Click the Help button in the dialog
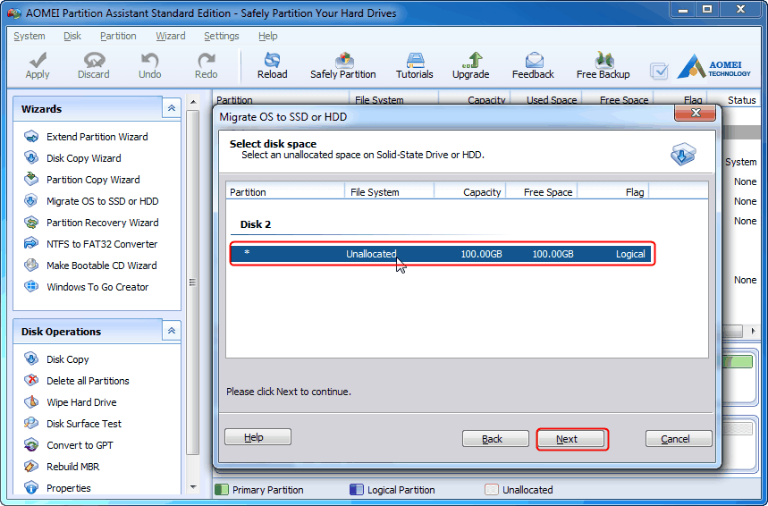 (257, 437)
